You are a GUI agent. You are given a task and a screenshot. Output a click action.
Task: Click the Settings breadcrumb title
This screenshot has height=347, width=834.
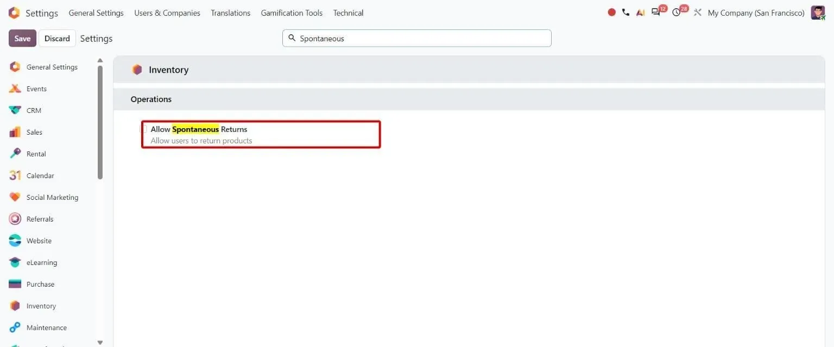[96, 39]
